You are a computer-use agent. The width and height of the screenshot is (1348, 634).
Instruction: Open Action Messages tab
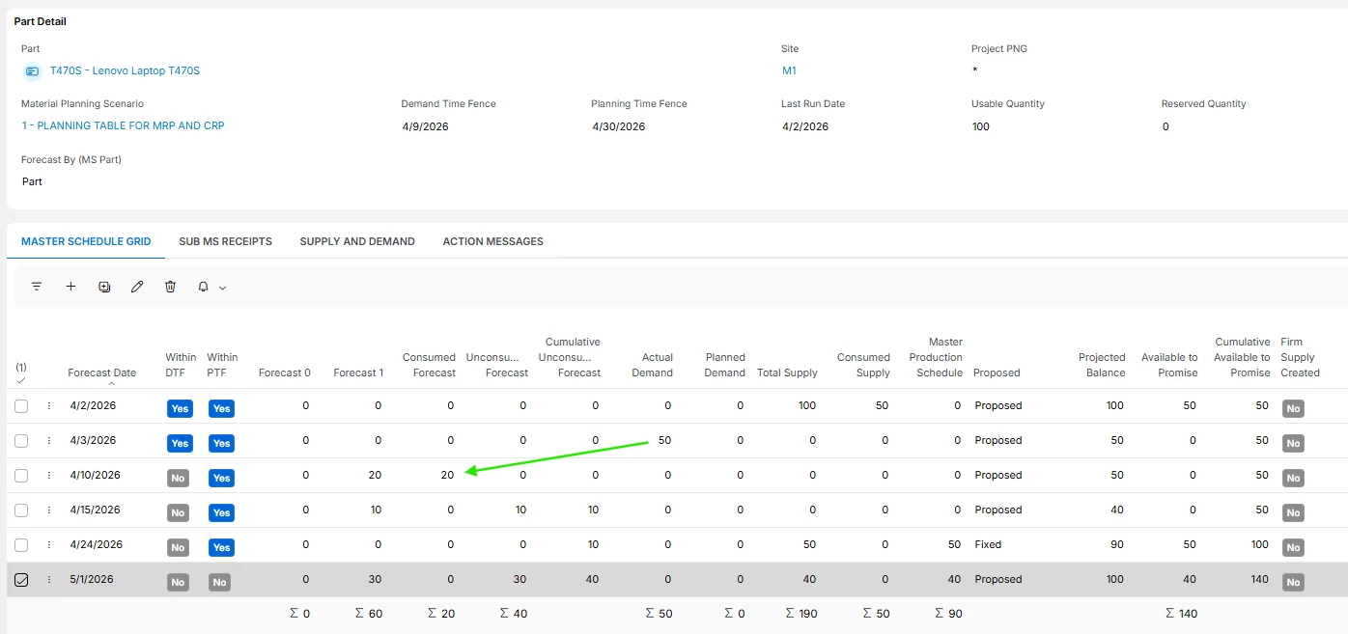(492, 241)
